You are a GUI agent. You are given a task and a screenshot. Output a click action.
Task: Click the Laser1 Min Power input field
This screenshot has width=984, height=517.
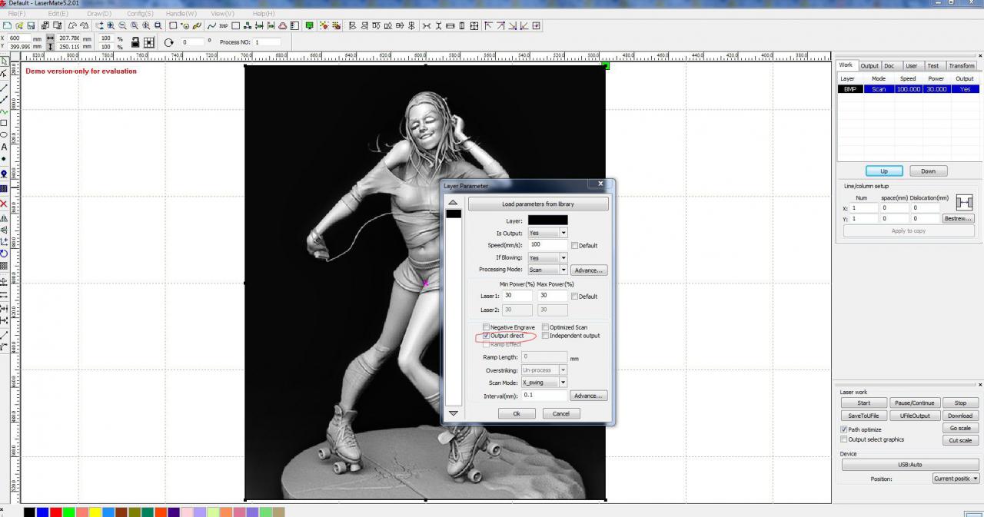517,296
